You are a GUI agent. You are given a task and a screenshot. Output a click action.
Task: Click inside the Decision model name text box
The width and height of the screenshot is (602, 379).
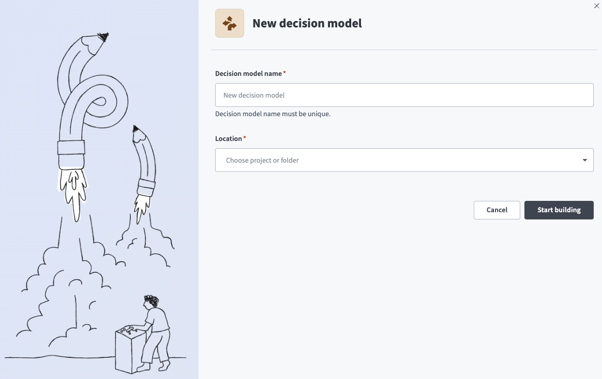[x=404, y=95]
